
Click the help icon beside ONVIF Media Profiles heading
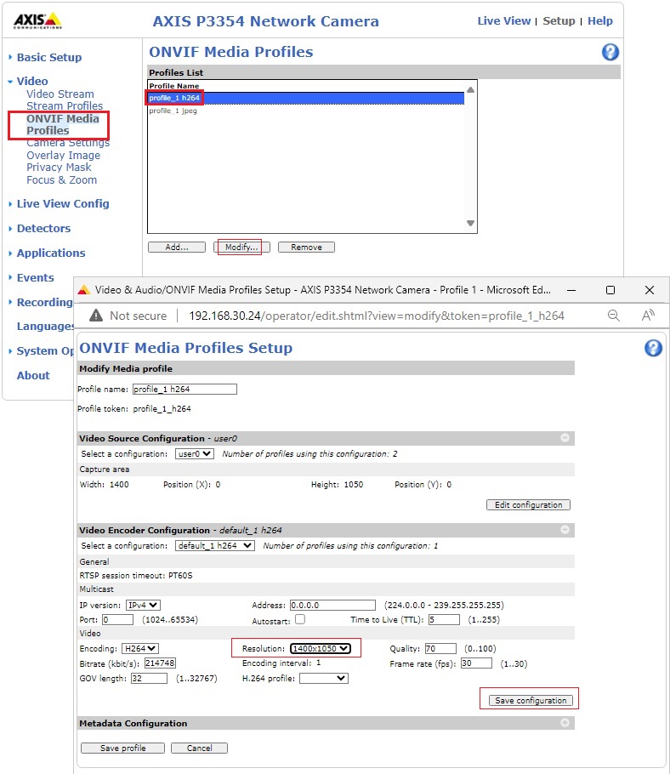click(x=610, y=53)
